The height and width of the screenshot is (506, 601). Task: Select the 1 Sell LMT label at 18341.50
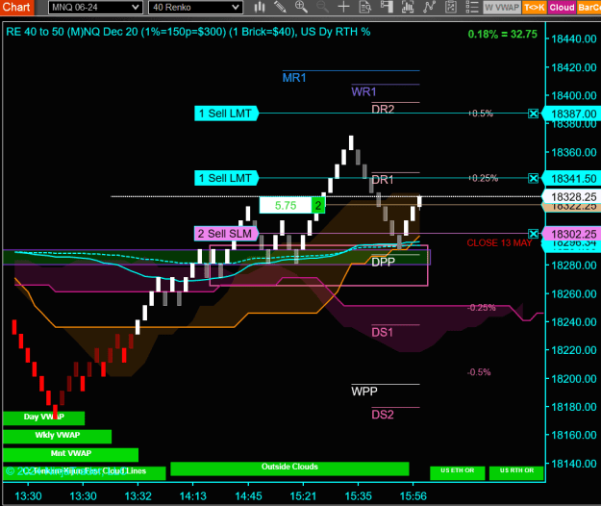click(226, 178)
